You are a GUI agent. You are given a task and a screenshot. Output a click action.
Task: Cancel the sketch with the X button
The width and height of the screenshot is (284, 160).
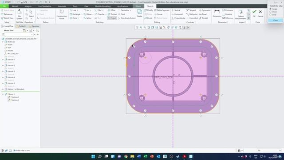260,13
